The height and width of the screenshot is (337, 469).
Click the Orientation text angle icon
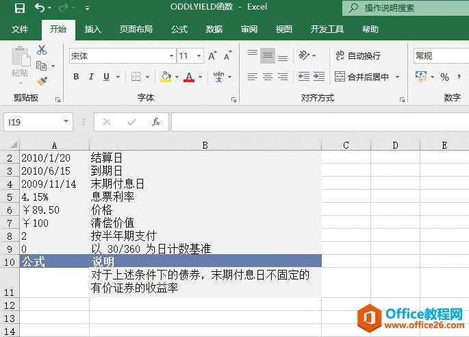point(304,55)
